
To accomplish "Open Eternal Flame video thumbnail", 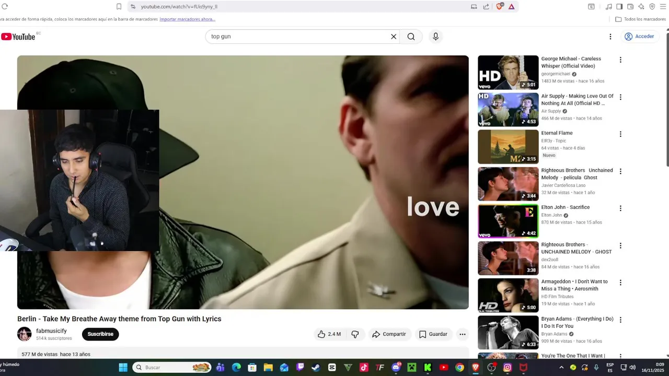I will [x=508, y=147].
